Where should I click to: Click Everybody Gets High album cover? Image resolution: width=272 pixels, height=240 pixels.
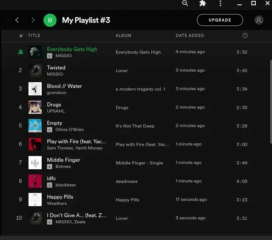(x=35, y=52)
